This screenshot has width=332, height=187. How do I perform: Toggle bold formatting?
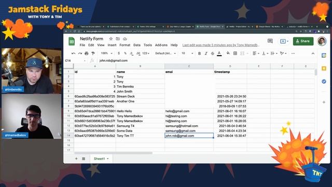point(199,54)
